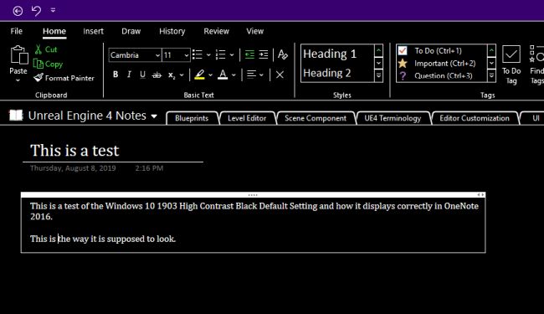Click the Paste clipboard icon

(x=18, y=55)
